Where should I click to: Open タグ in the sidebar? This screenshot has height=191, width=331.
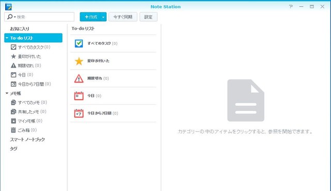14,149
